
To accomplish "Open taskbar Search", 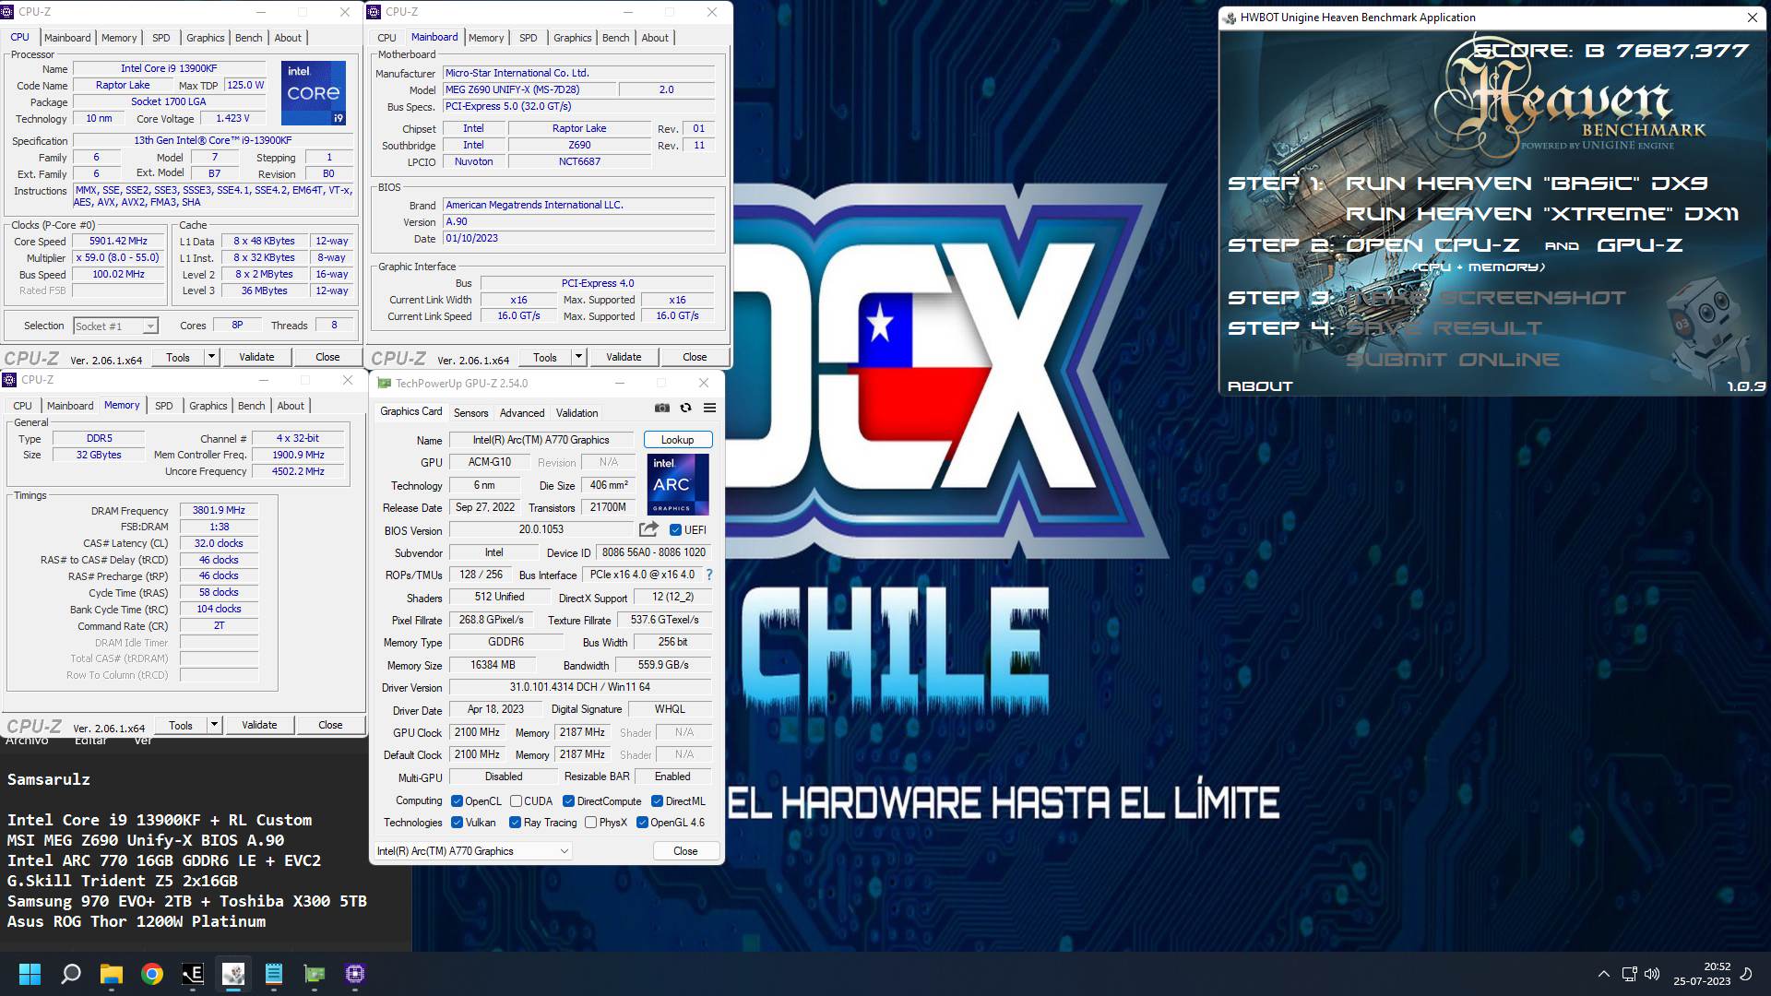I will point(70,974).
